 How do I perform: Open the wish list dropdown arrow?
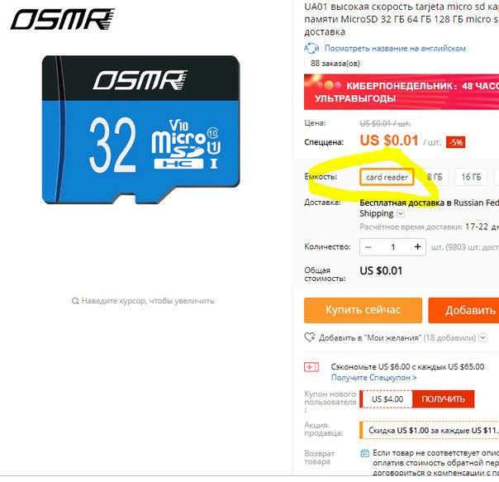(482, 337)
